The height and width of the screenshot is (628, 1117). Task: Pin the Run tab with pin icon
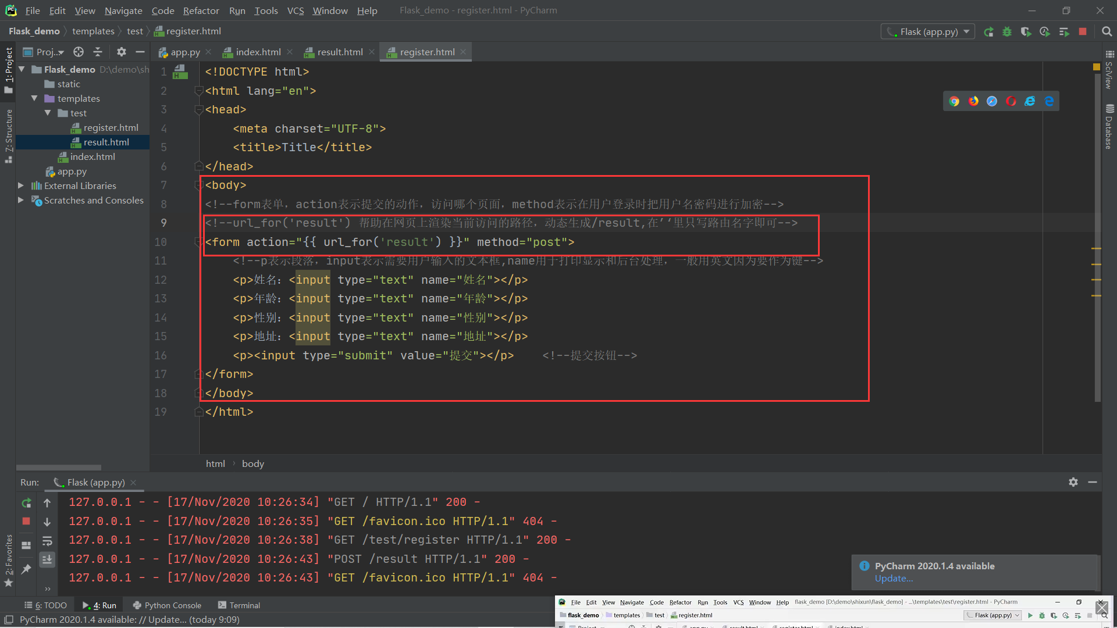tap(26, 569)
